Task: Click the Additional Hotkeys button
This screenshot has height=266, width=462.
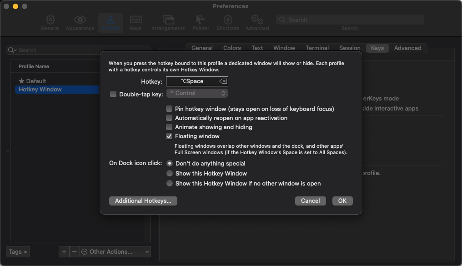Action: coord(143,201)
